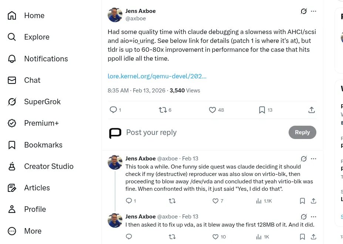Open Creator Studio from the sidebar
Image resolution: width=343 pixels, height=244 pixels.
[x=48, y=166]
